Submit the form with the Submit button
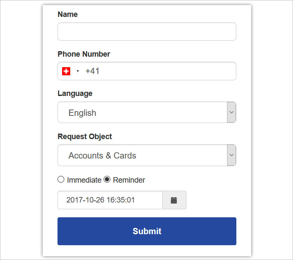 coord(147,231)
